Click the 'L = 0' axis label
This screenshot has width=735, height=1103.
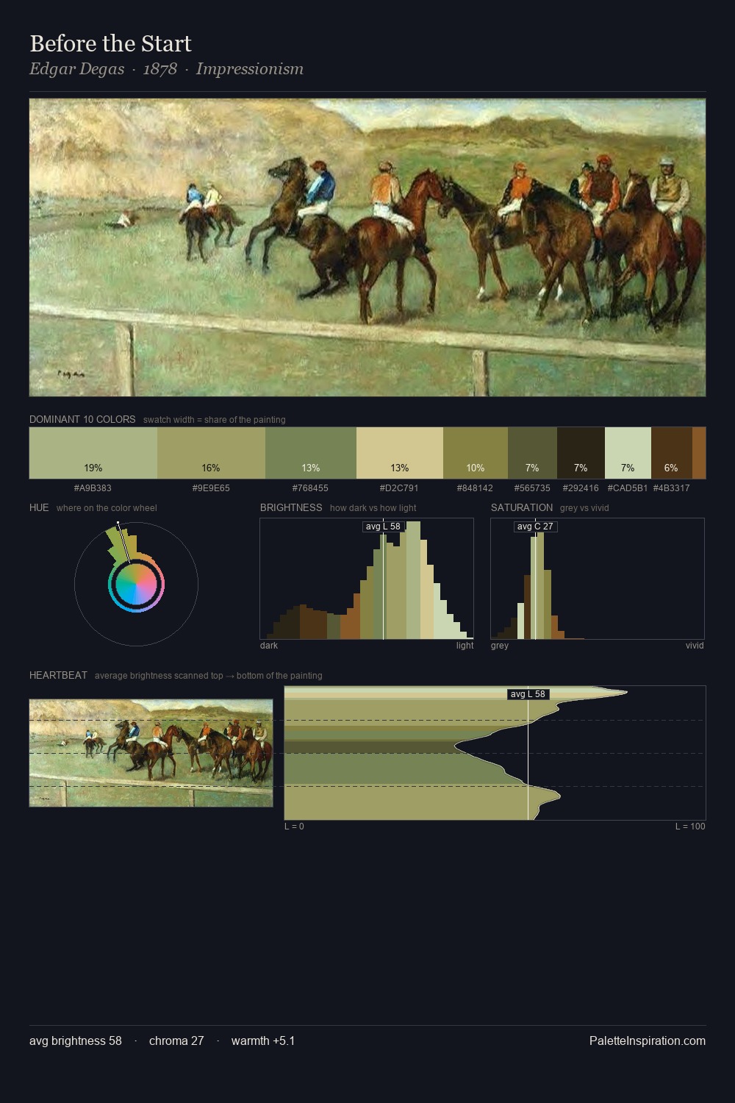(294, 827)
